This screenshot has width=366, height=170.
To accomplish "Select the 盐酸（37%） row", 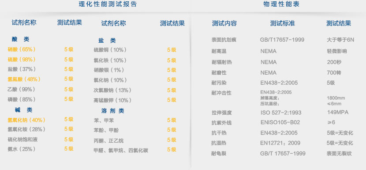I will (x=22, y=69).
